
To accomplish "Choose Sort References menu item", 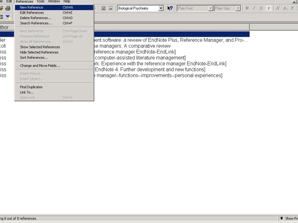I will (x=54, y=58).
